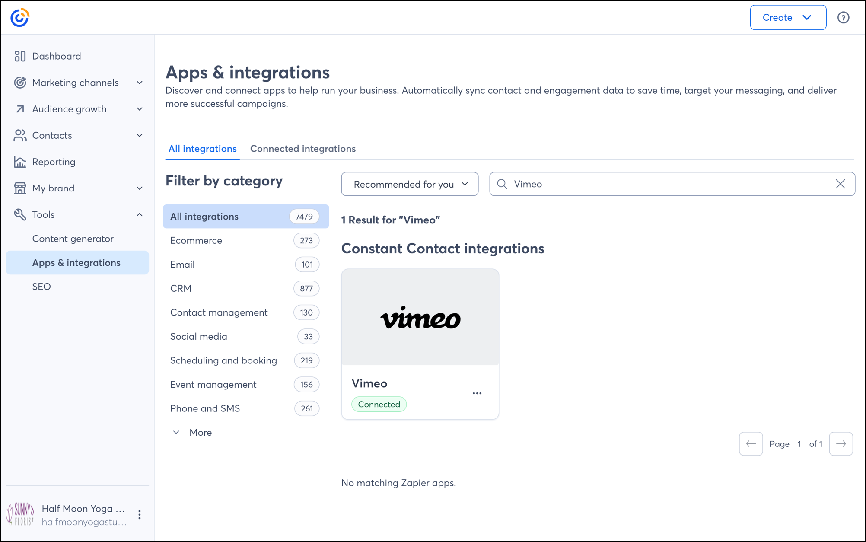Expand More categories
This screenshot has height=542, width=866.
point(192,432)
